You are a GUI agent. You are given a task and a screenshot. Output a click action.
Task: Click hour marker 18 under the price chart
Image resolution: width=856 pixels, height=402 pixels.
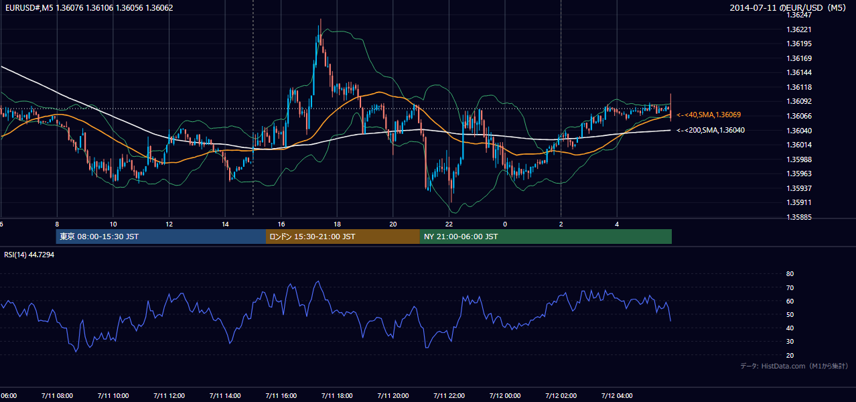pyautogui.click(x=337, y=224)
